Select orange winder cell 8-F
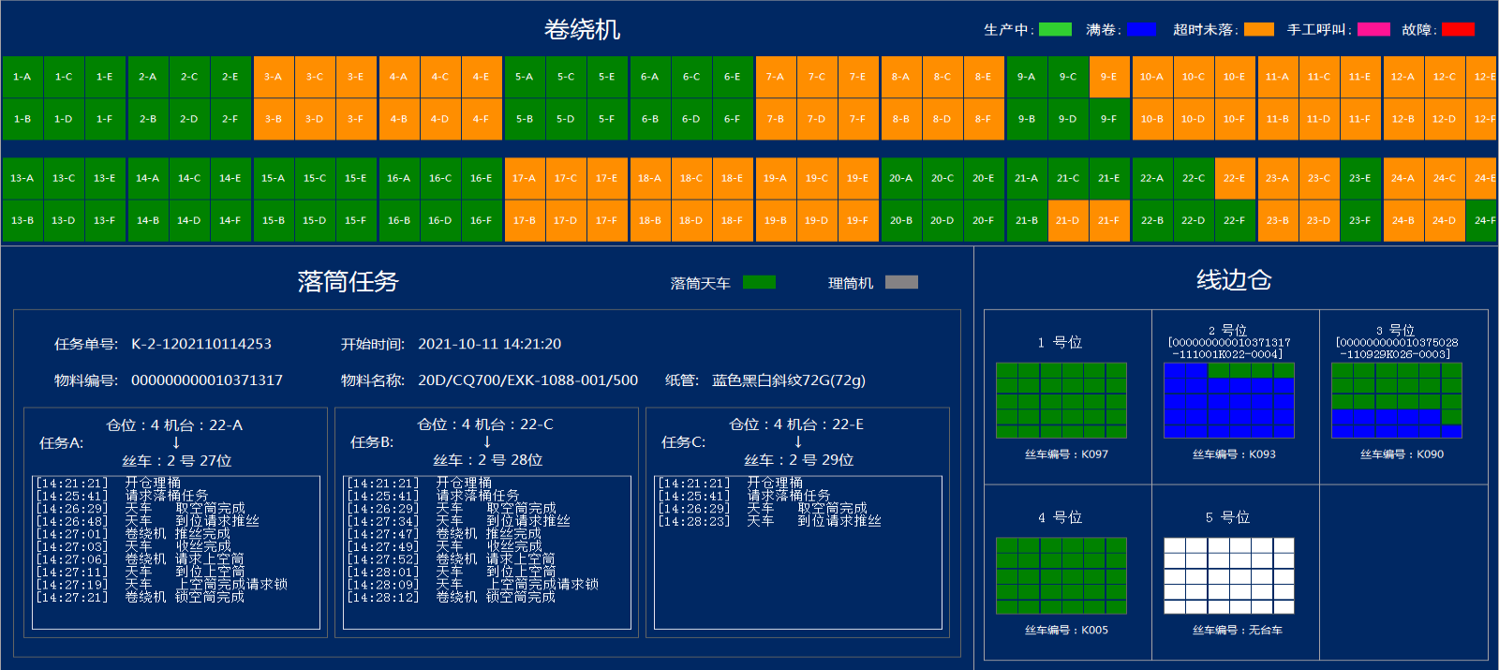Image resolution: width=1499 pixels, height=670 pixels. (x=984, y=119)
